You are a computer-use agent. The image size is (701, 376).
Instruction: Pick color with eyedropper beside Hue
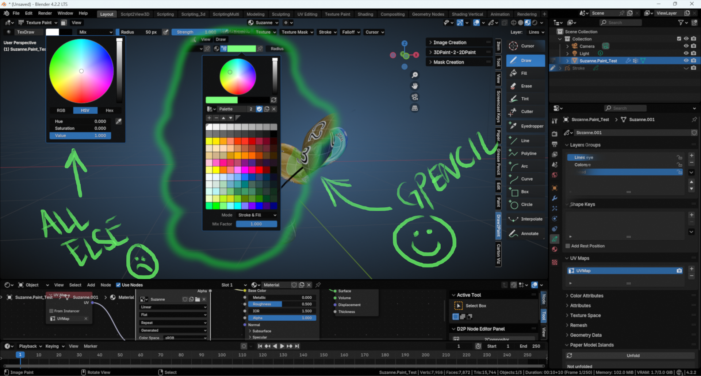coord(119,121)
